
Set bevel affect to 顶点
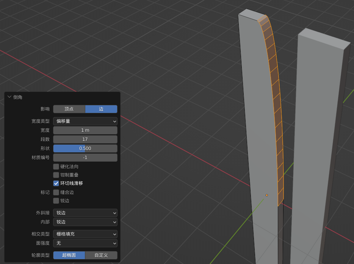[x=69, y=109]
